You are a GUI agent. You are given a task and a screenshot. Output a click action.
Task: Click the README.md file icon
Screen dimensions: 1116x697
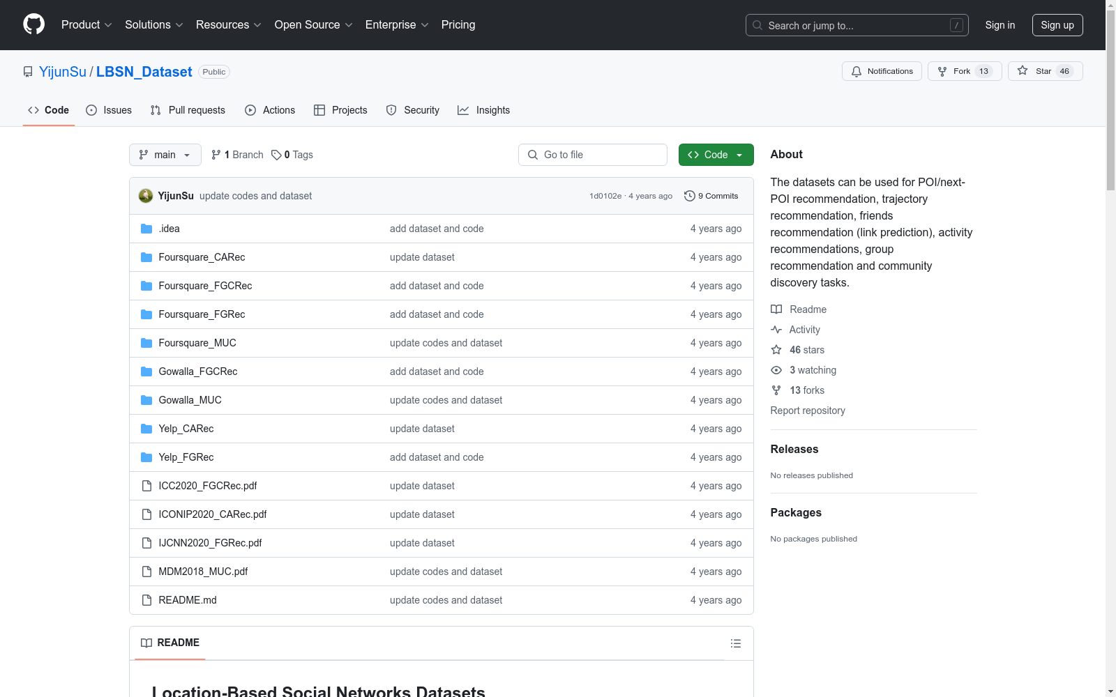[146, 600]
